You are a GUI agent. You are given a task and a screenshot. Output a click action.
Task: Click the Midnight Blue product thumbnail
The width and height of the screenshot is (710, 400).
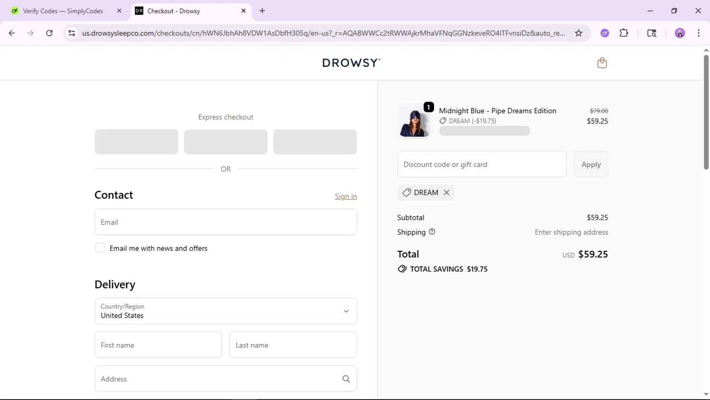[415, 121]
